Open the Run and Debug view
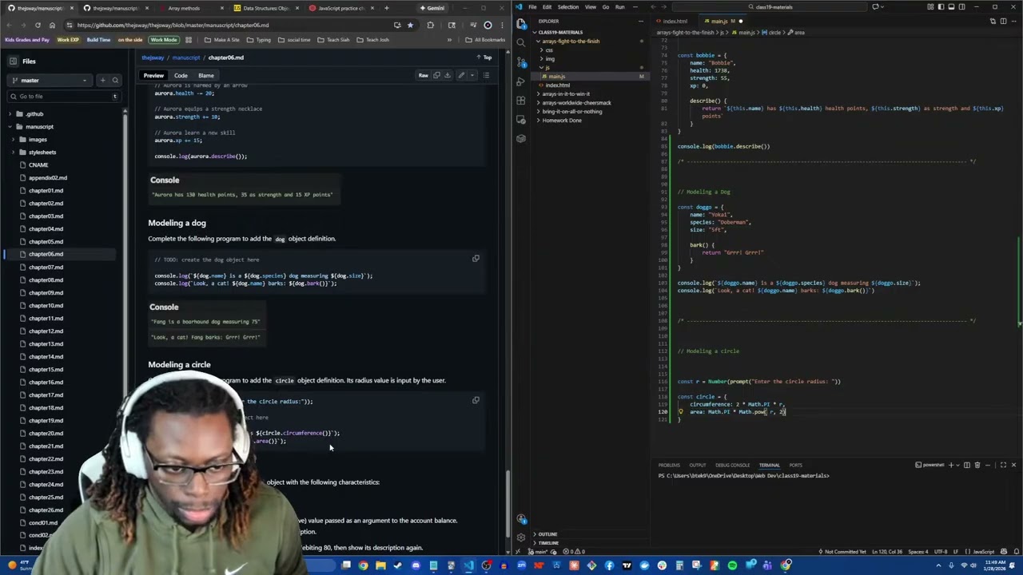Viewport: 1023px width, 575px height. point(521,81)
